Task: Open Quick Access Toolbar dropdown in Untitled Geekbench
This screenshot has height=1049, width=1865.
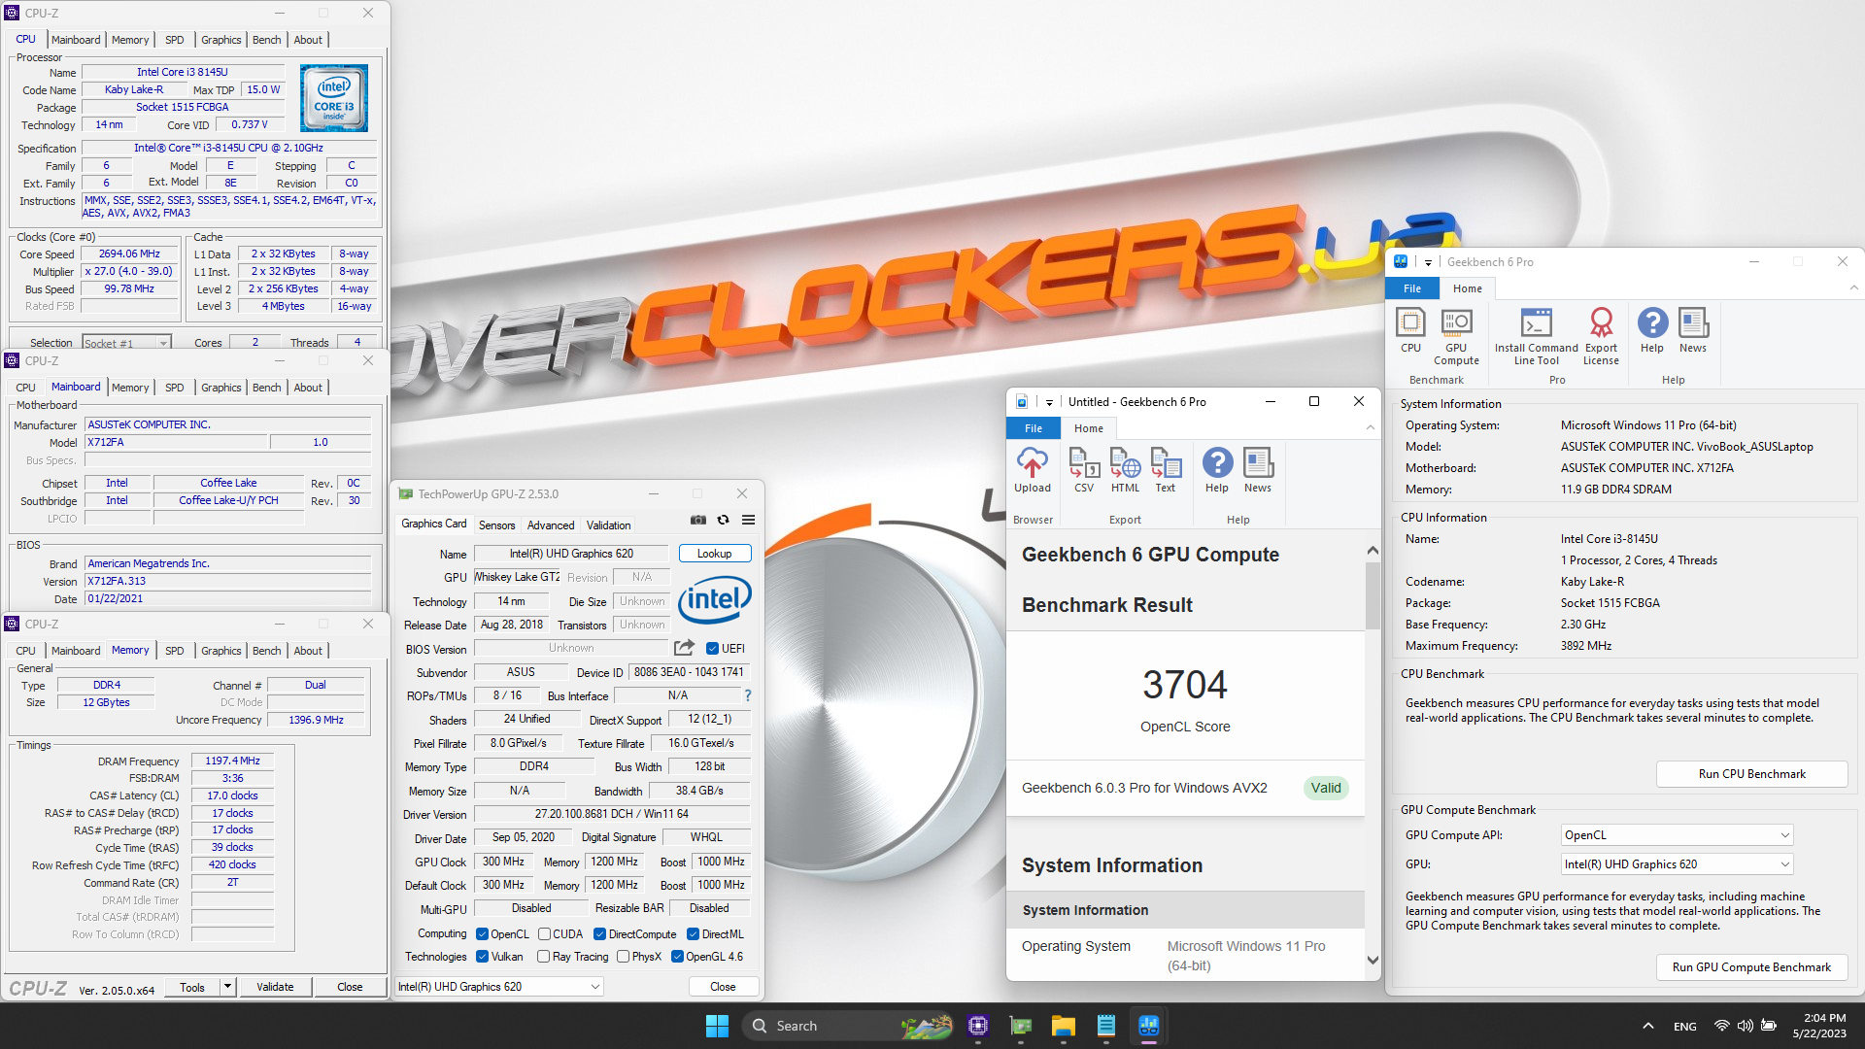Action: coord(1049,402)
